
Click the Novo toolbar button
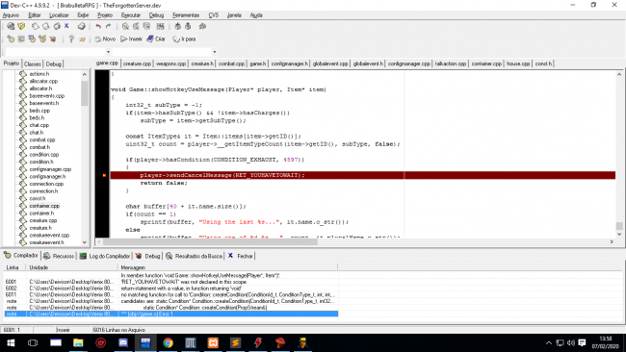(105, 39)
